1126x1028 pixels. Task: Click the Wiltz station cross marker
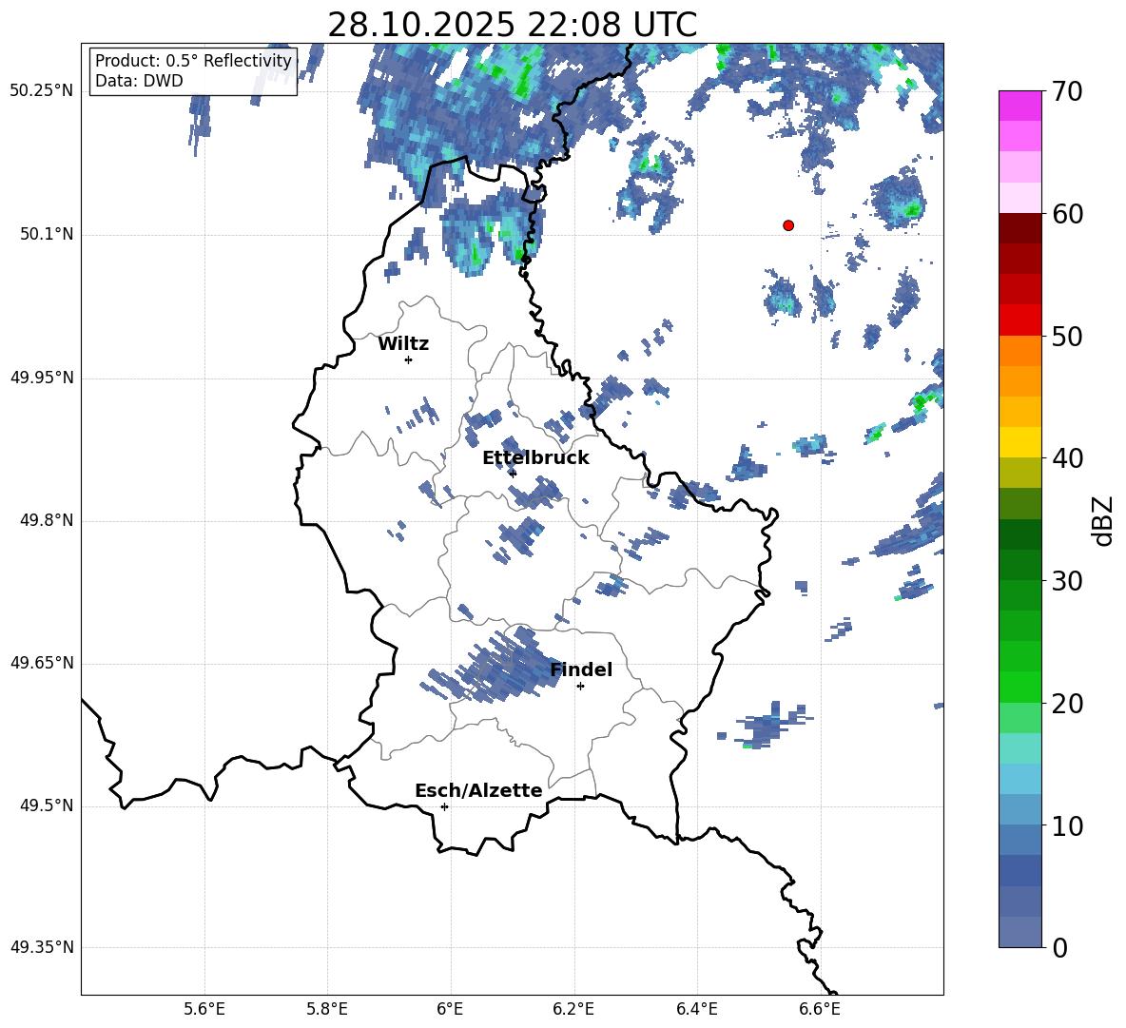point(409,359)
